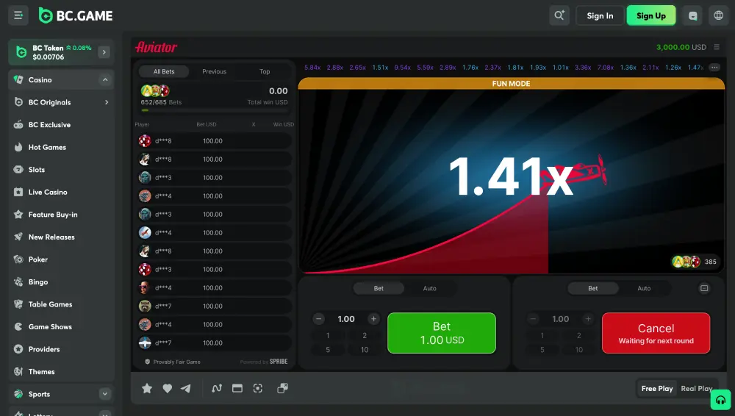Switch to the Previous bets tab
The width and height of the screenshot is (735, 416).
tap(214, 71)
